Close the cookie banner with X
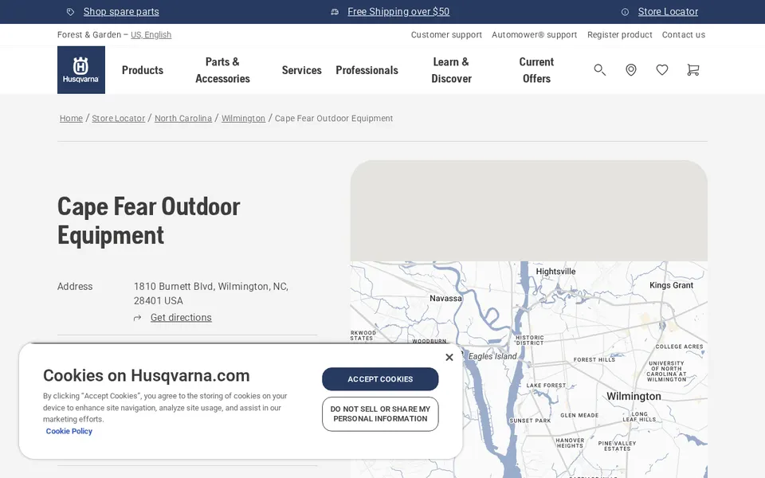765x478 pixels. click(x=449, y=357)
